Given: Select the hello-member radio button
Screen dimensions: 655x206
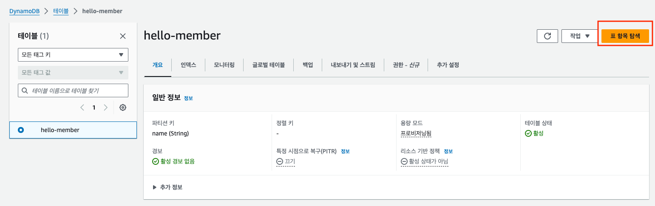Looking at the screenshot, I should pyautogui.click(x=21, y=130).
